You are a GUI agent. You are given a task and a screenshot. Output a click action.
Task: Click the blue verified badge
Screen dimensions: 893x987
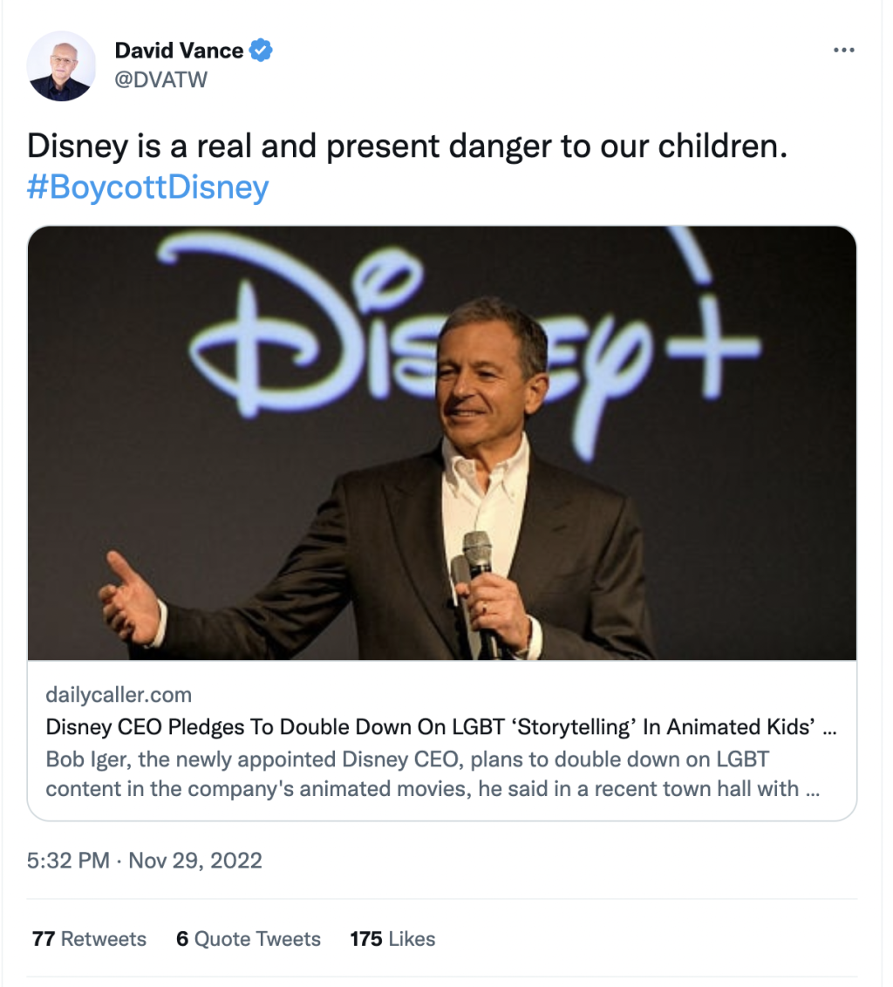tap(262, 51)
